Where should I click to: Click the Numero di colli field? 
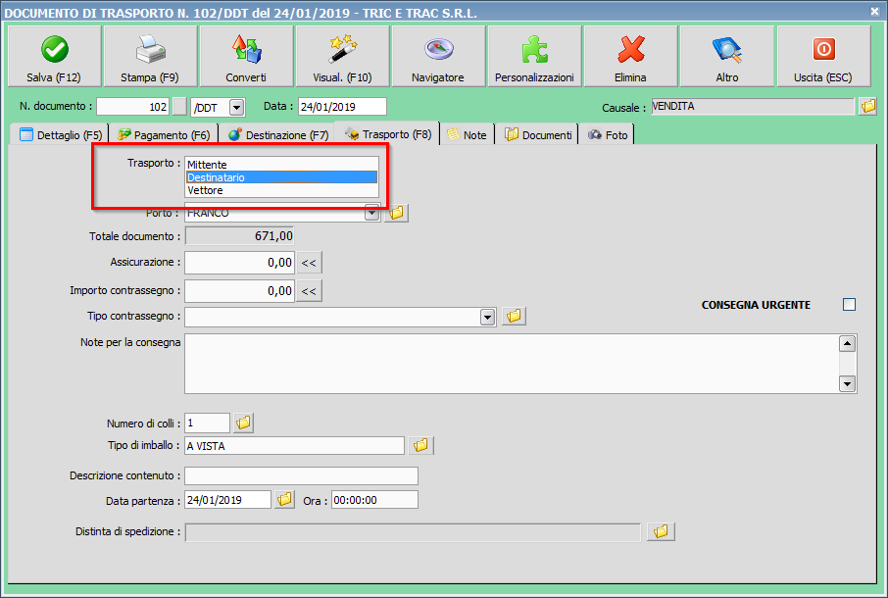(x=207, y=423)
